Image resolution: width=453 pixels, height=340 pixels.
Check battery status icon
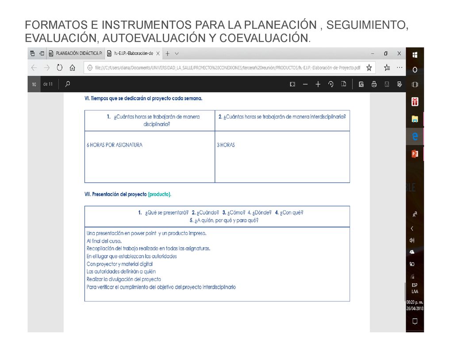point(412,264)
